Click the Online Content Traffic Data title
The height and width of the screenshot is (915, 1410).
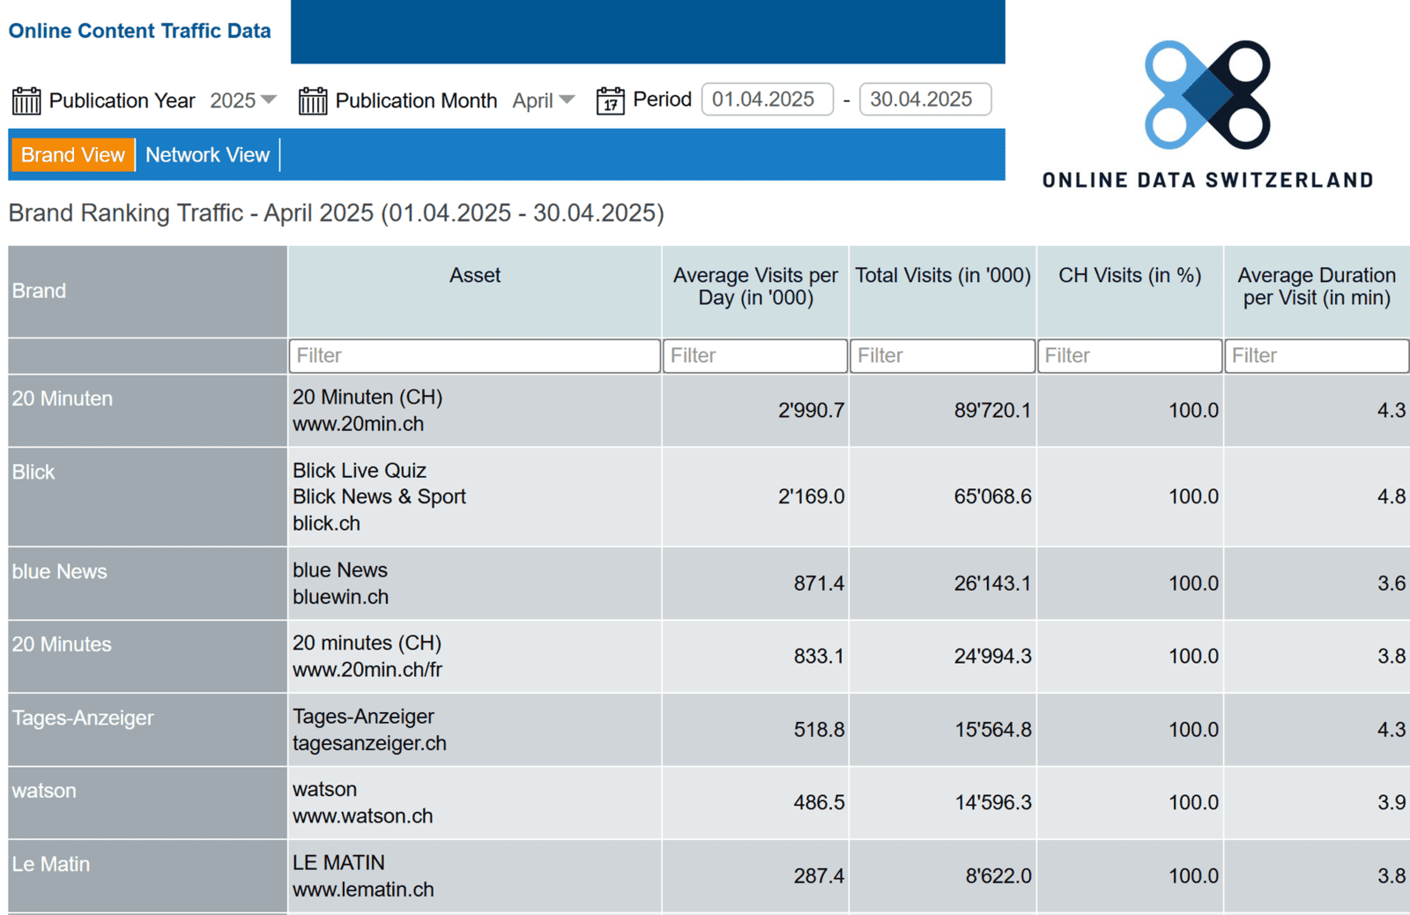click(x=139, y=31)
